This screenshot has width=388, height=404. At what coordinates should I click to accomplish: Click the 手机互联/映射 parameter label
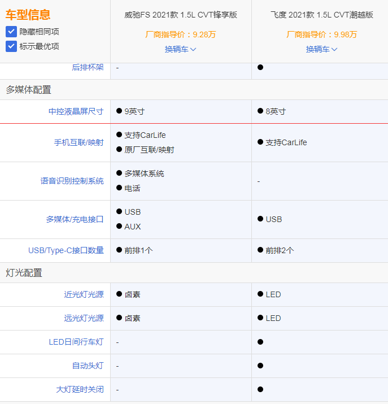79,142
